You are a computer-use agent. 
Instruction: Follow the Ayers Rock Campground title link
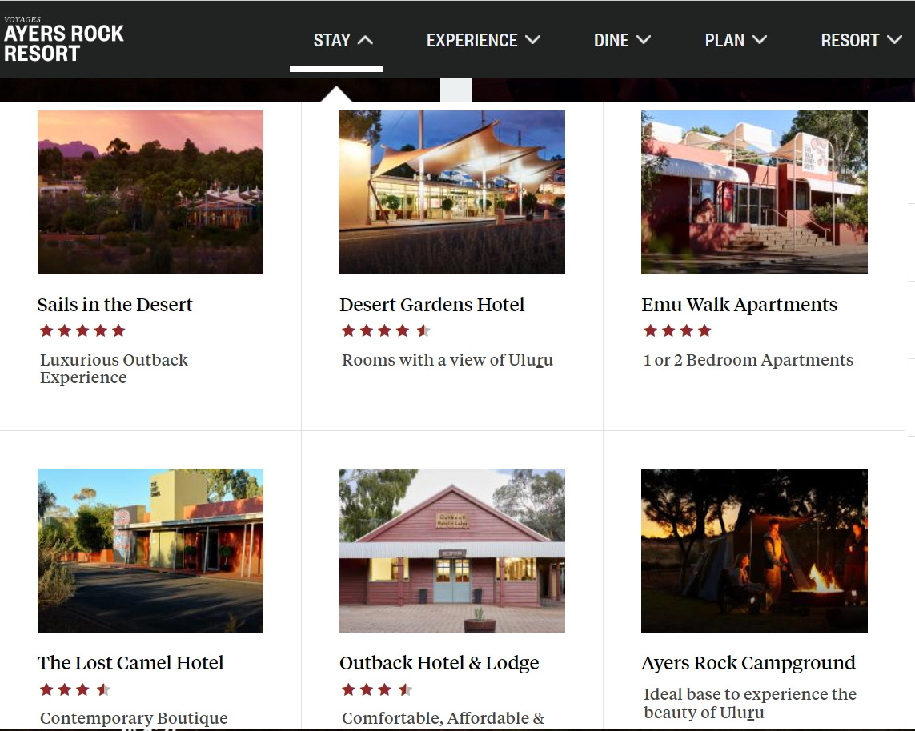tap(748, 663)
